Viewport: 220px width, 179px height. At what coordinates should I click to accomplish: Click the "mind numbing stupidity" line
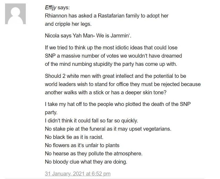(111, 64)
